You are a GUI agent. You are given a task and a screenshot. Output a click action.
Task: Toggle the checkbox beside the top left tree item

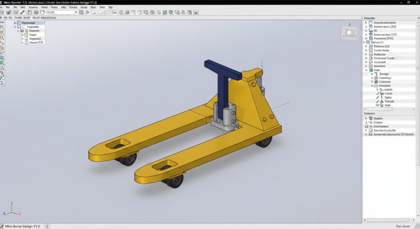[19, 22]
